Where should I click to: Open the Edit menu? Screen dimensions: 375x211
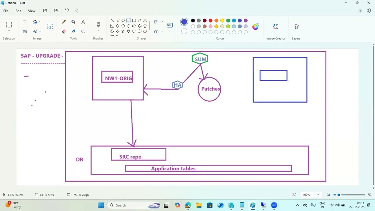(x=18, y=11)
